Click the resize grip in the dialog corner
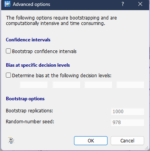Screen dimensions: 150x151 click(146, 148)
